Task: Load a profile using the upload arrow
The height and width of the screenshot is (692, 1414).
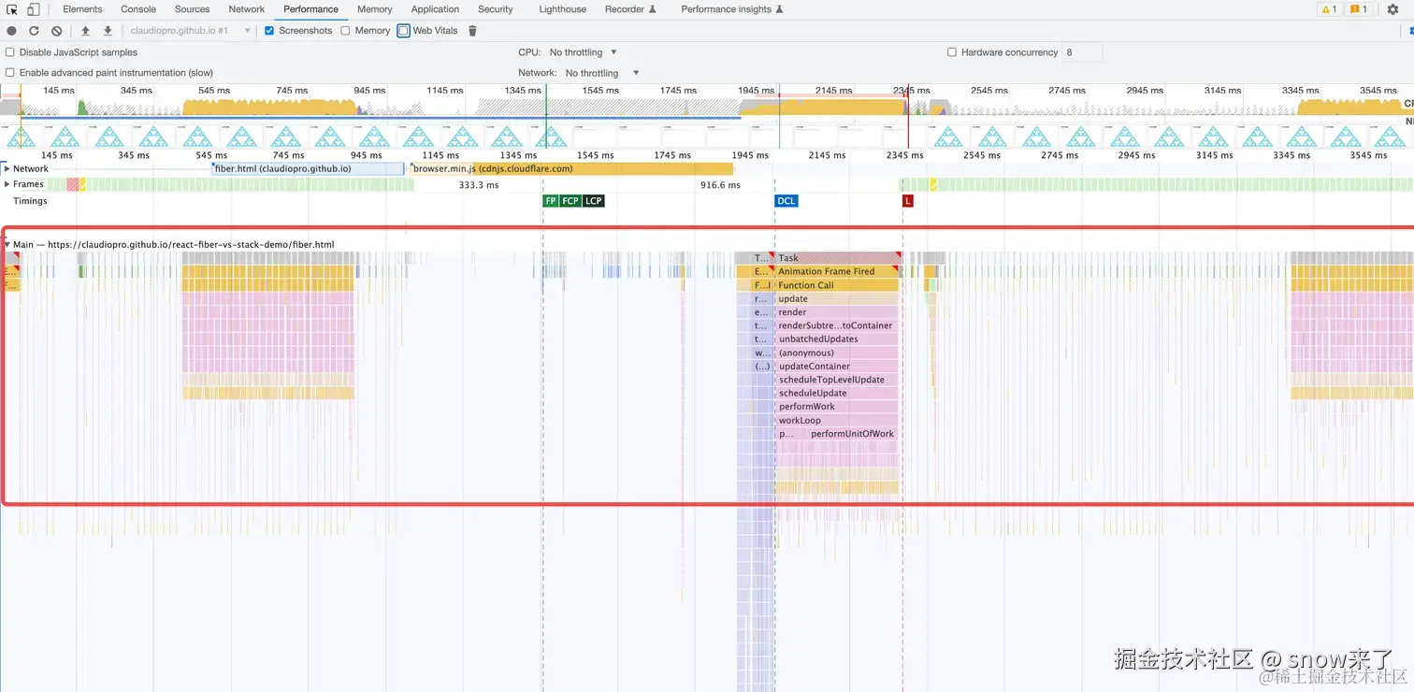Action: pyautogui.click(x=85, y=31)
